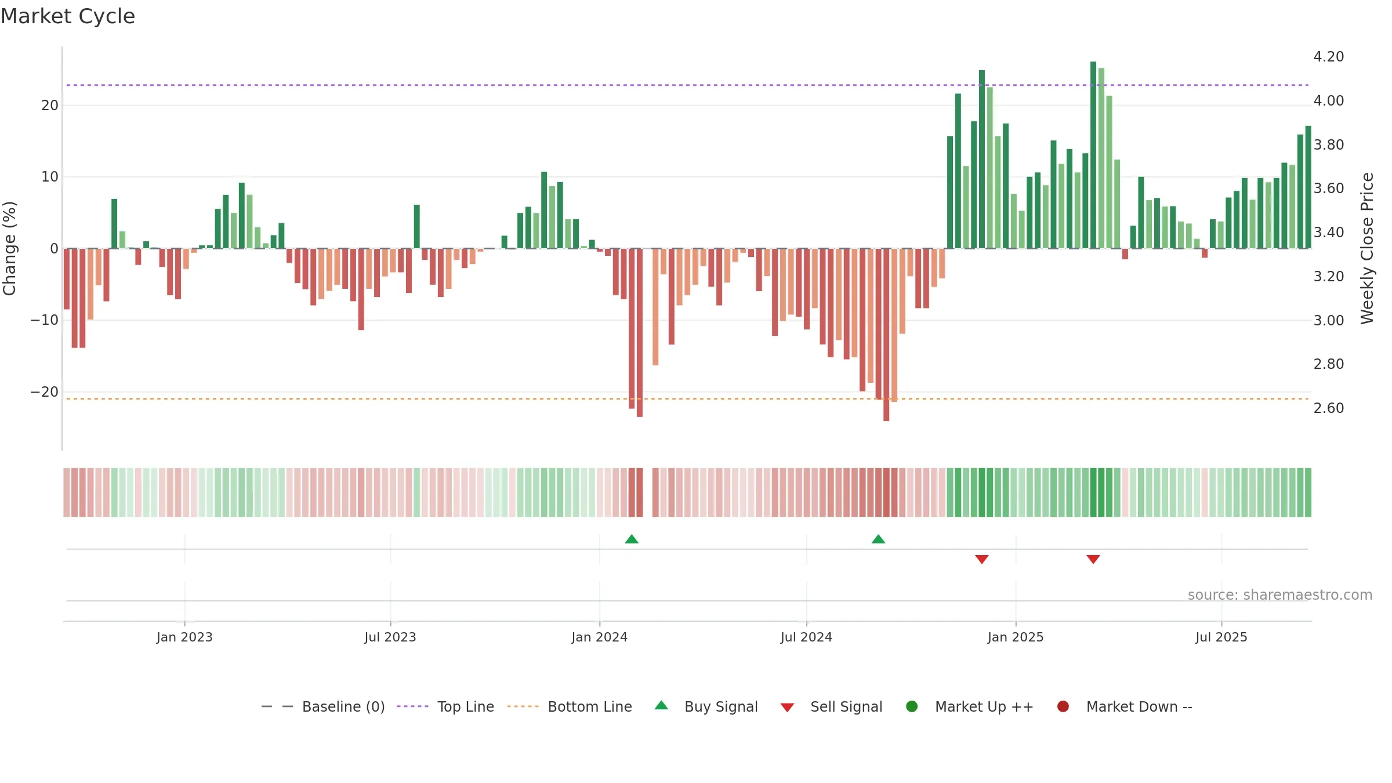Click the −20 tick on Change axis
Screen dimensions: 1392x783
click(45, 392)
